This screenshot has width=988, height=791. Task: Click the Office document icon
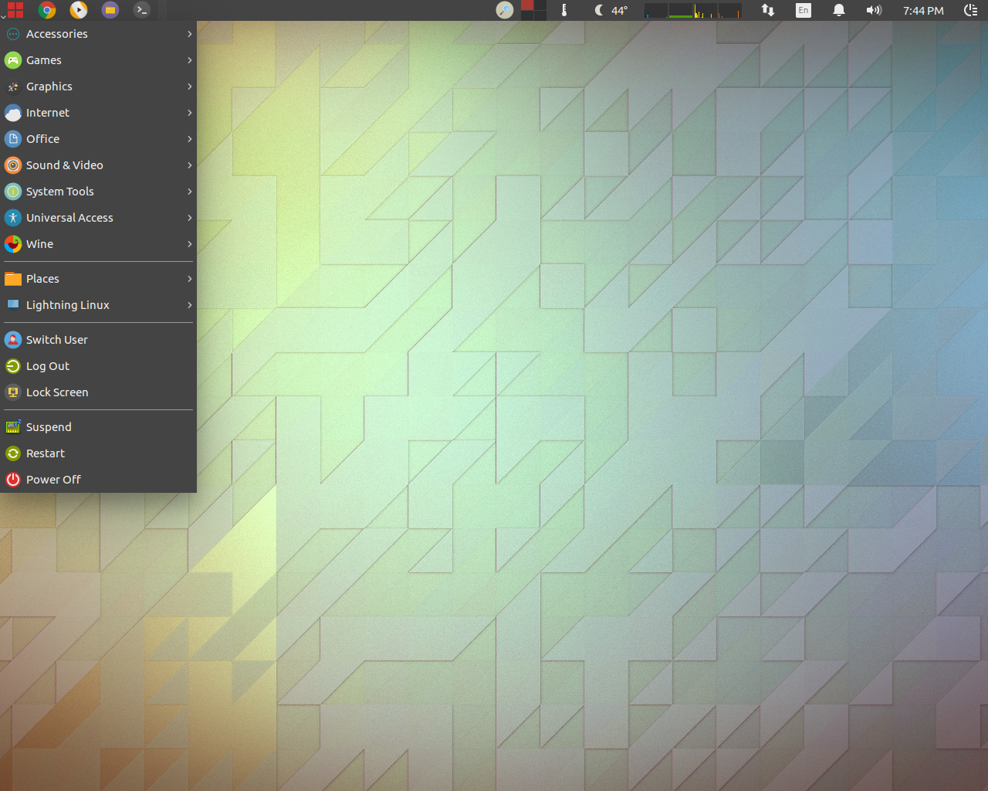(13, 139)
